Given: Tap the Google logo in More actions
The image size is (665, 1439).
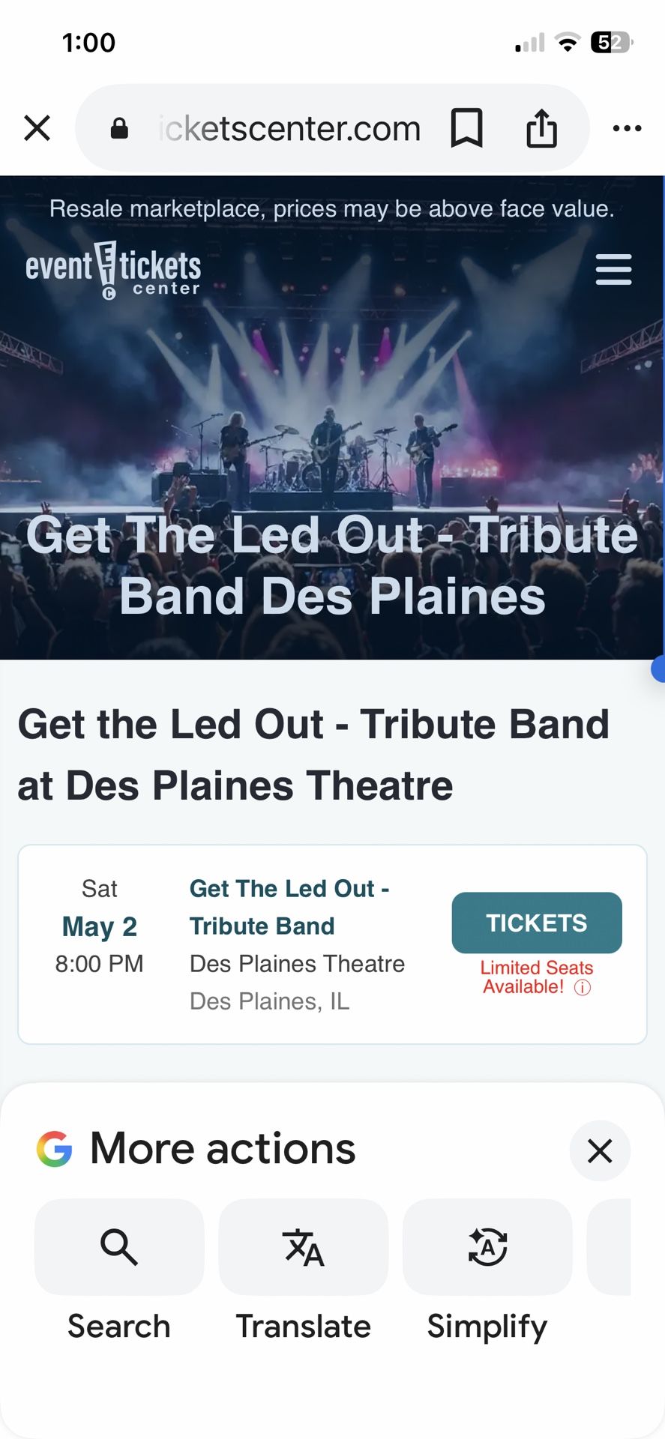Looking at the screenshot, I should tap(54, 1149).
